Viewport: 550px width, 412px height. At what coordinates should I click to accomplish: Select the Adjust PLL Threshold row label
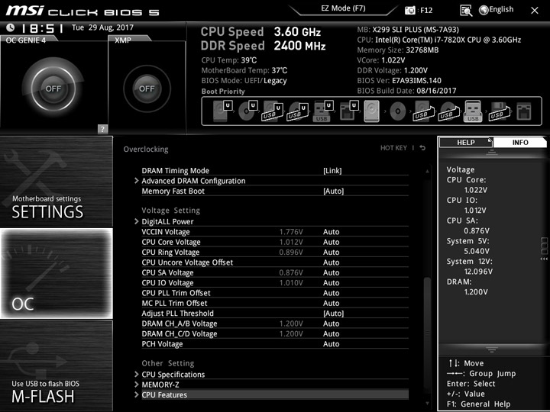[177, 314]
